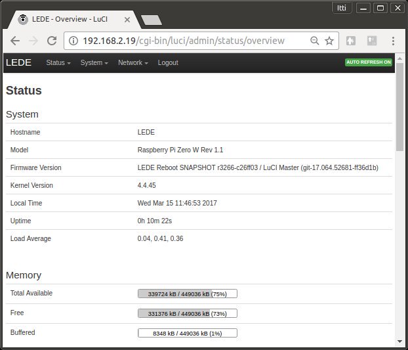Click the Hostname value LEDE
The width and height of the screenshot is (408, 350).
[146, 132]
